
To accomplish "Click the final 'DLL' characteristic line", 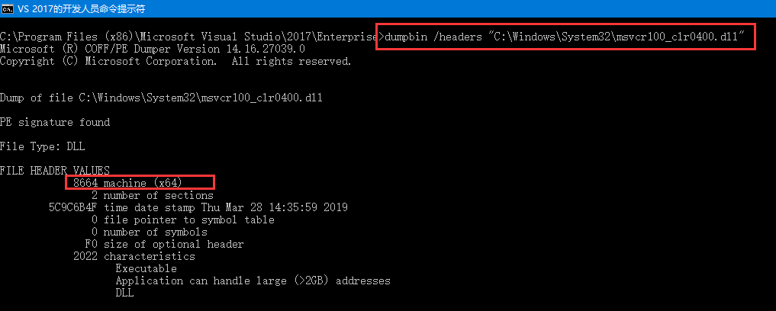I will pyautogui.click(x=124, y=293).
